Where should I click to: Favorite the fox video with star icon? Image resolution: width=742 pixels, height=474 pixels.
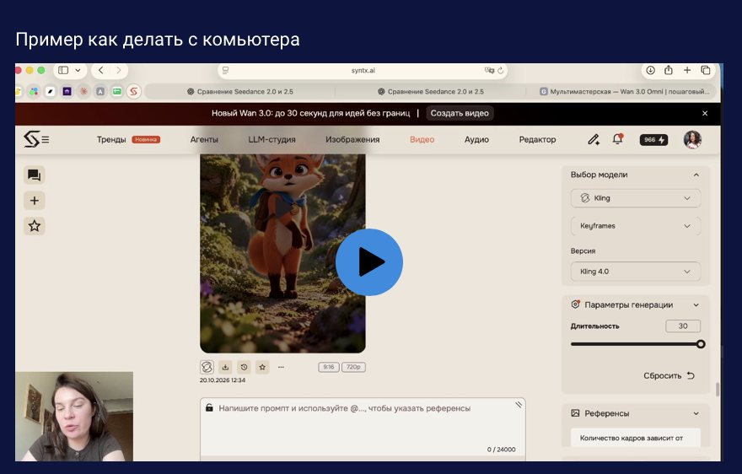(262, 367)
